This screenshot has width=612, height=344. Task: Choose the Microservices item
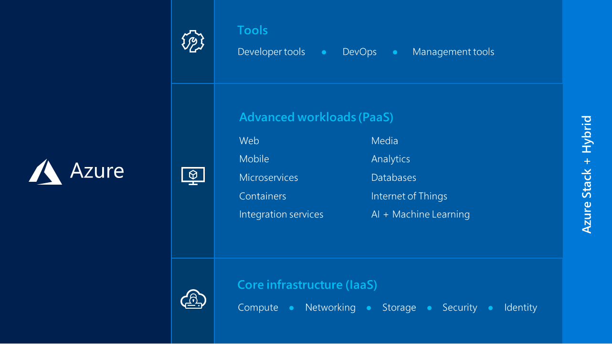coord(268,177)
